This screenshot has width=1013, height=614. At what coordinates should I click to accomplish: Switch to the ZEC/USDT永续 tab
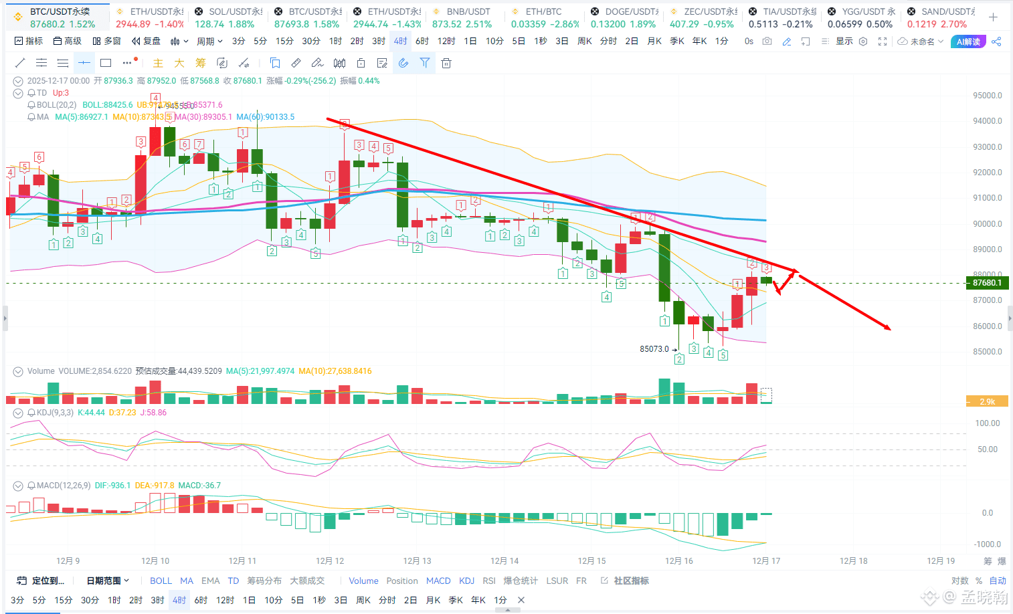point(703,18)
